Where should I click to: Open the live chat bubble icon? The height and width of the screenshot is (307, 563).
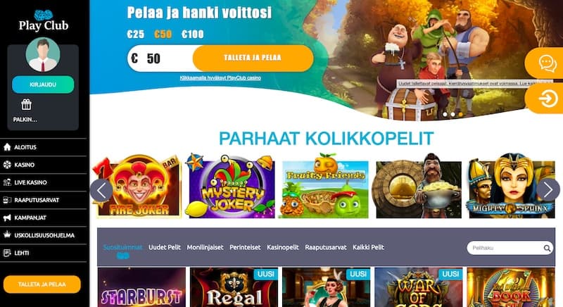click(548, 63)
